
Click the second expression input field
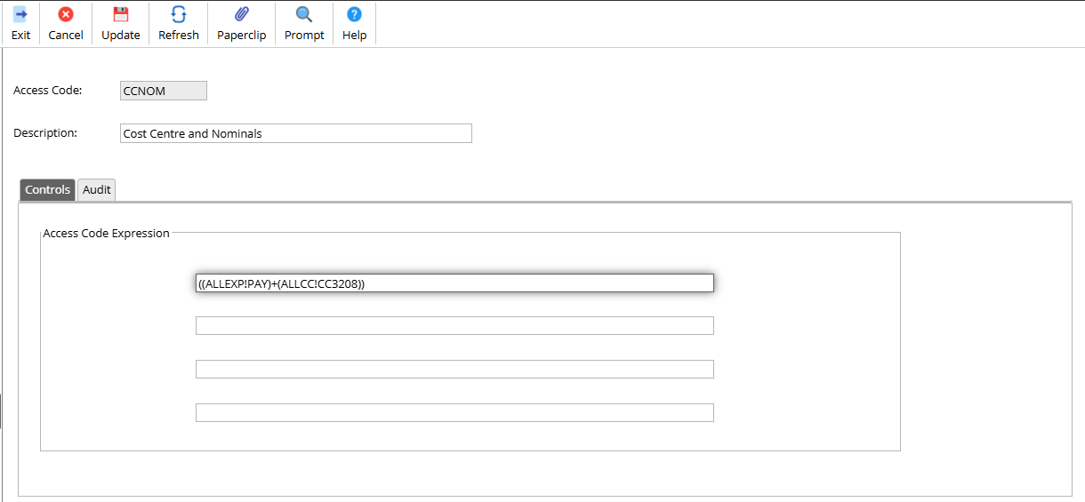454,325
